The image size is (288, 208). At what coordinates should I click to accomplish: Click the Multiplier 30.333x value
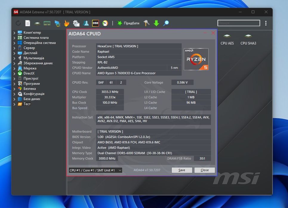pyautogui.click(x=110, y=97)
